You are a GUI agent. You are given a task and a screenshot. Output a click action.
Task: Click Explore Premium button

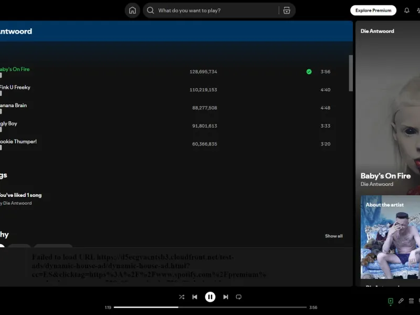coord(373,10)
